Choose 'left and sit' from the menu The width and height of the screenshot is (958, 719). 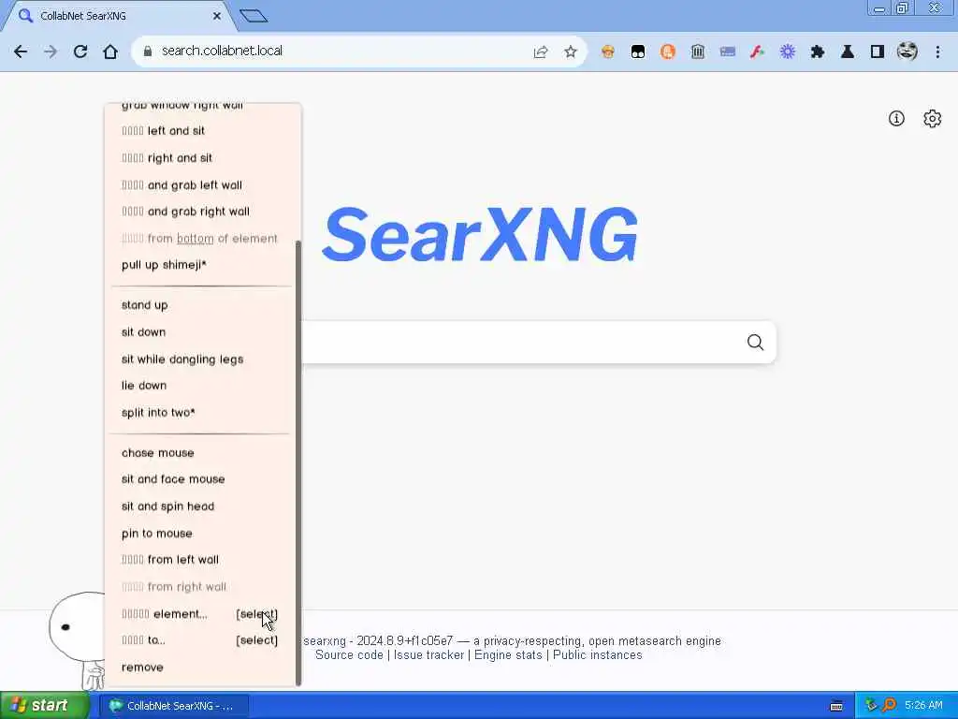[163, 131]
